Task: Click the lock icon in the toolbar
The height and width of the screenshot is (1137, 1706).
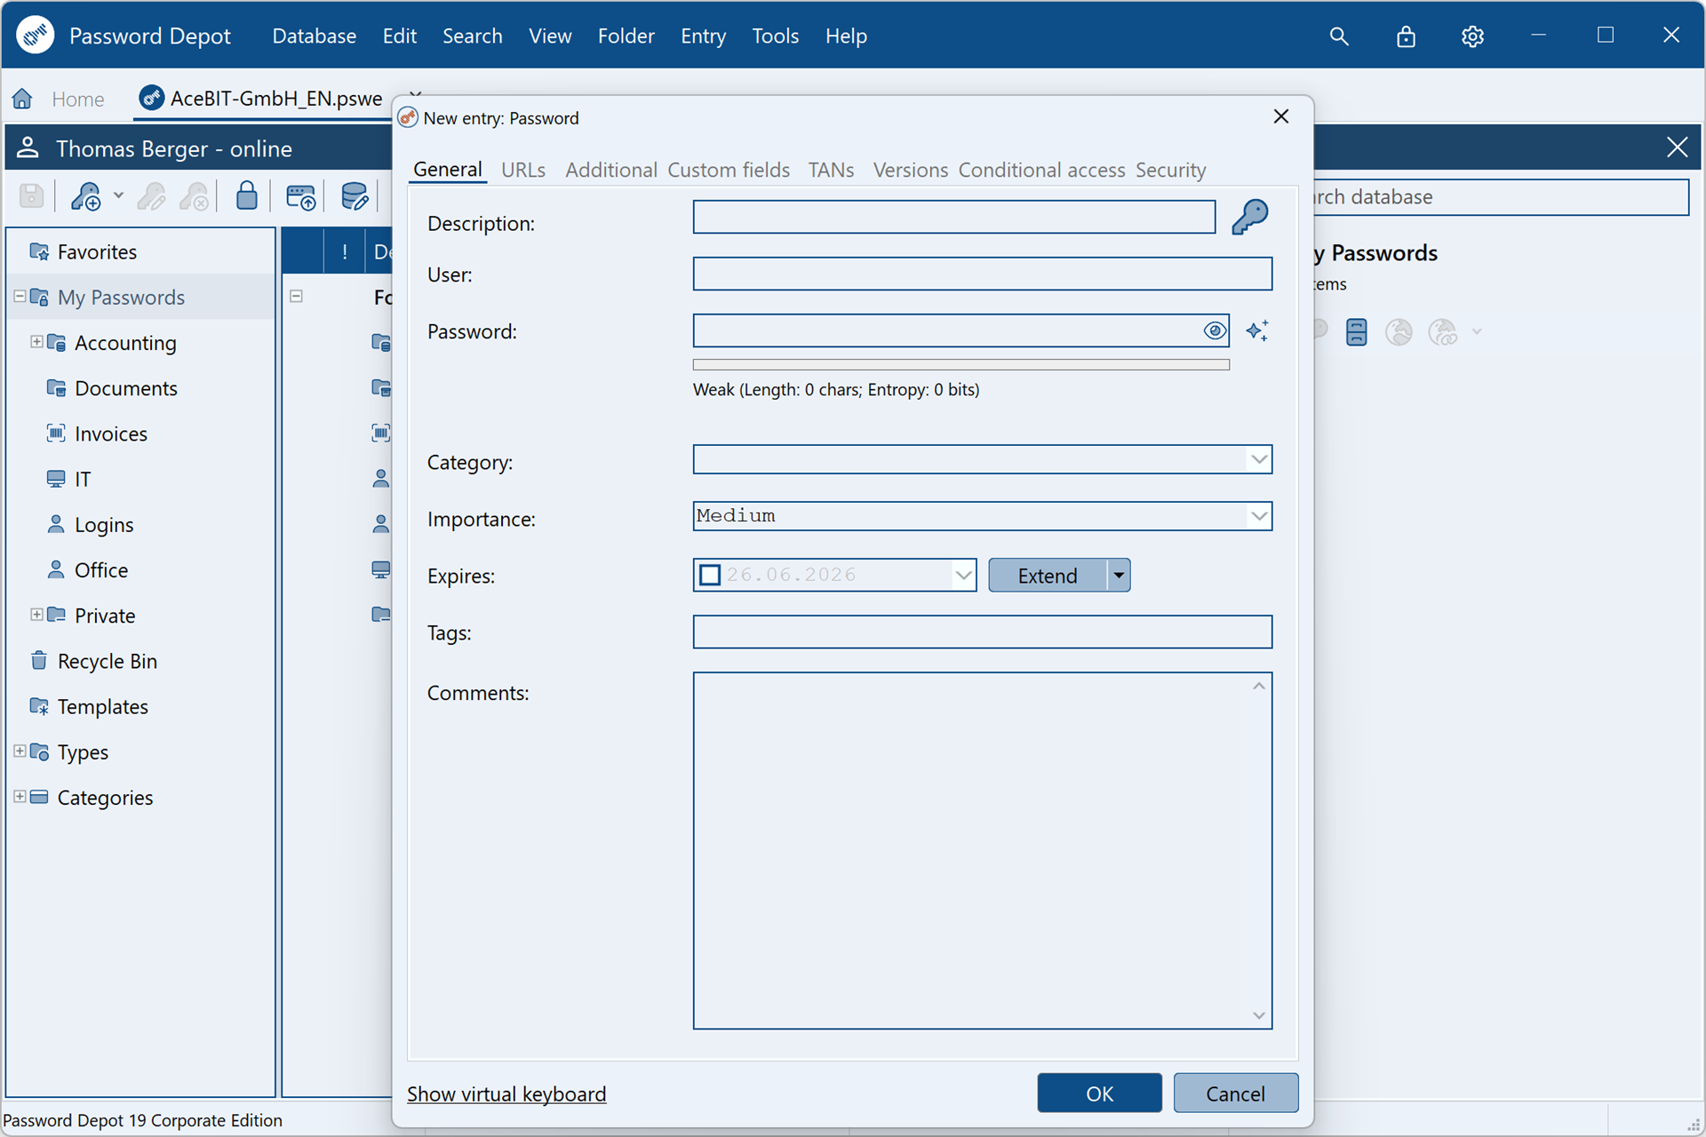Action: (x=247, y=195)
